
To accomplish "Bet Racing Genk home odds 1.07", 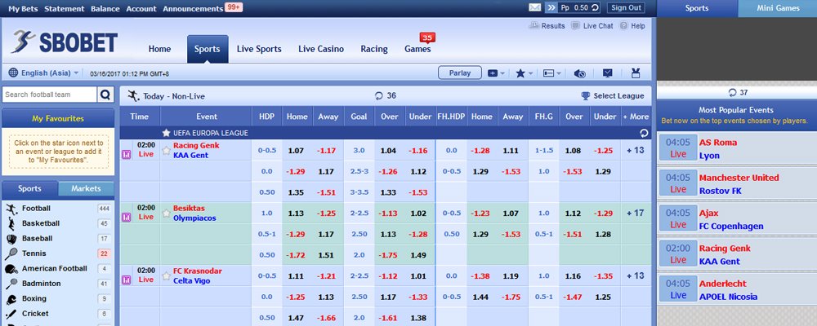I will [296, 150].
